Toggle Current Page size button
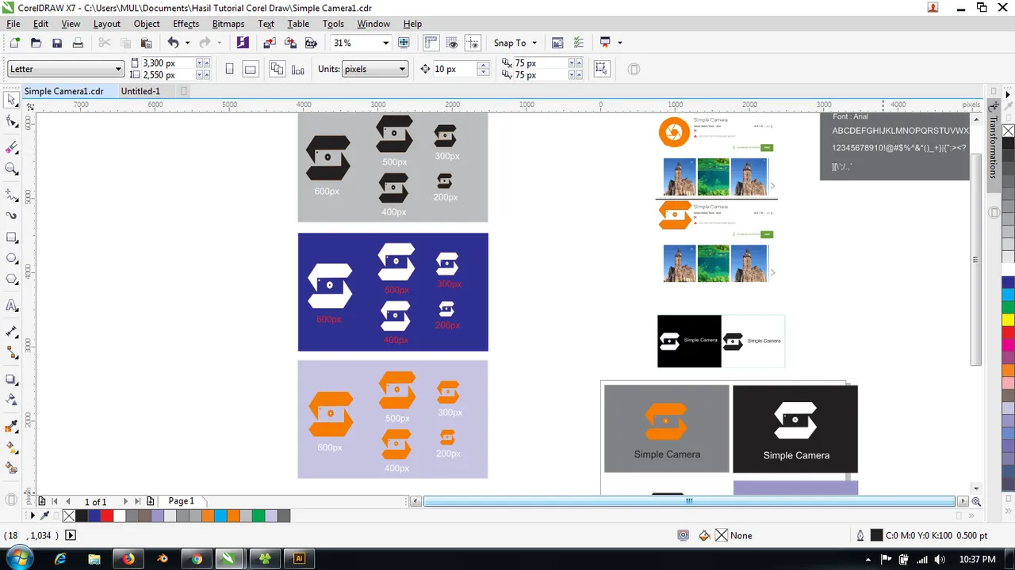 298,69
